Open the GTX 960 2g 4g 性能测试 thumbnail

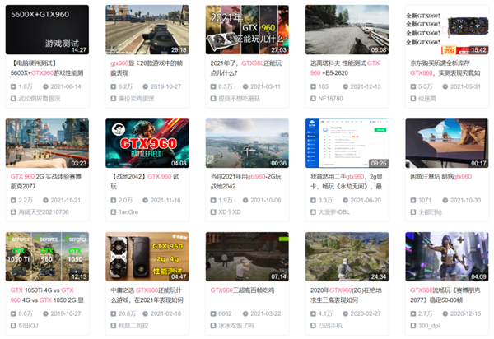(147, 257)
